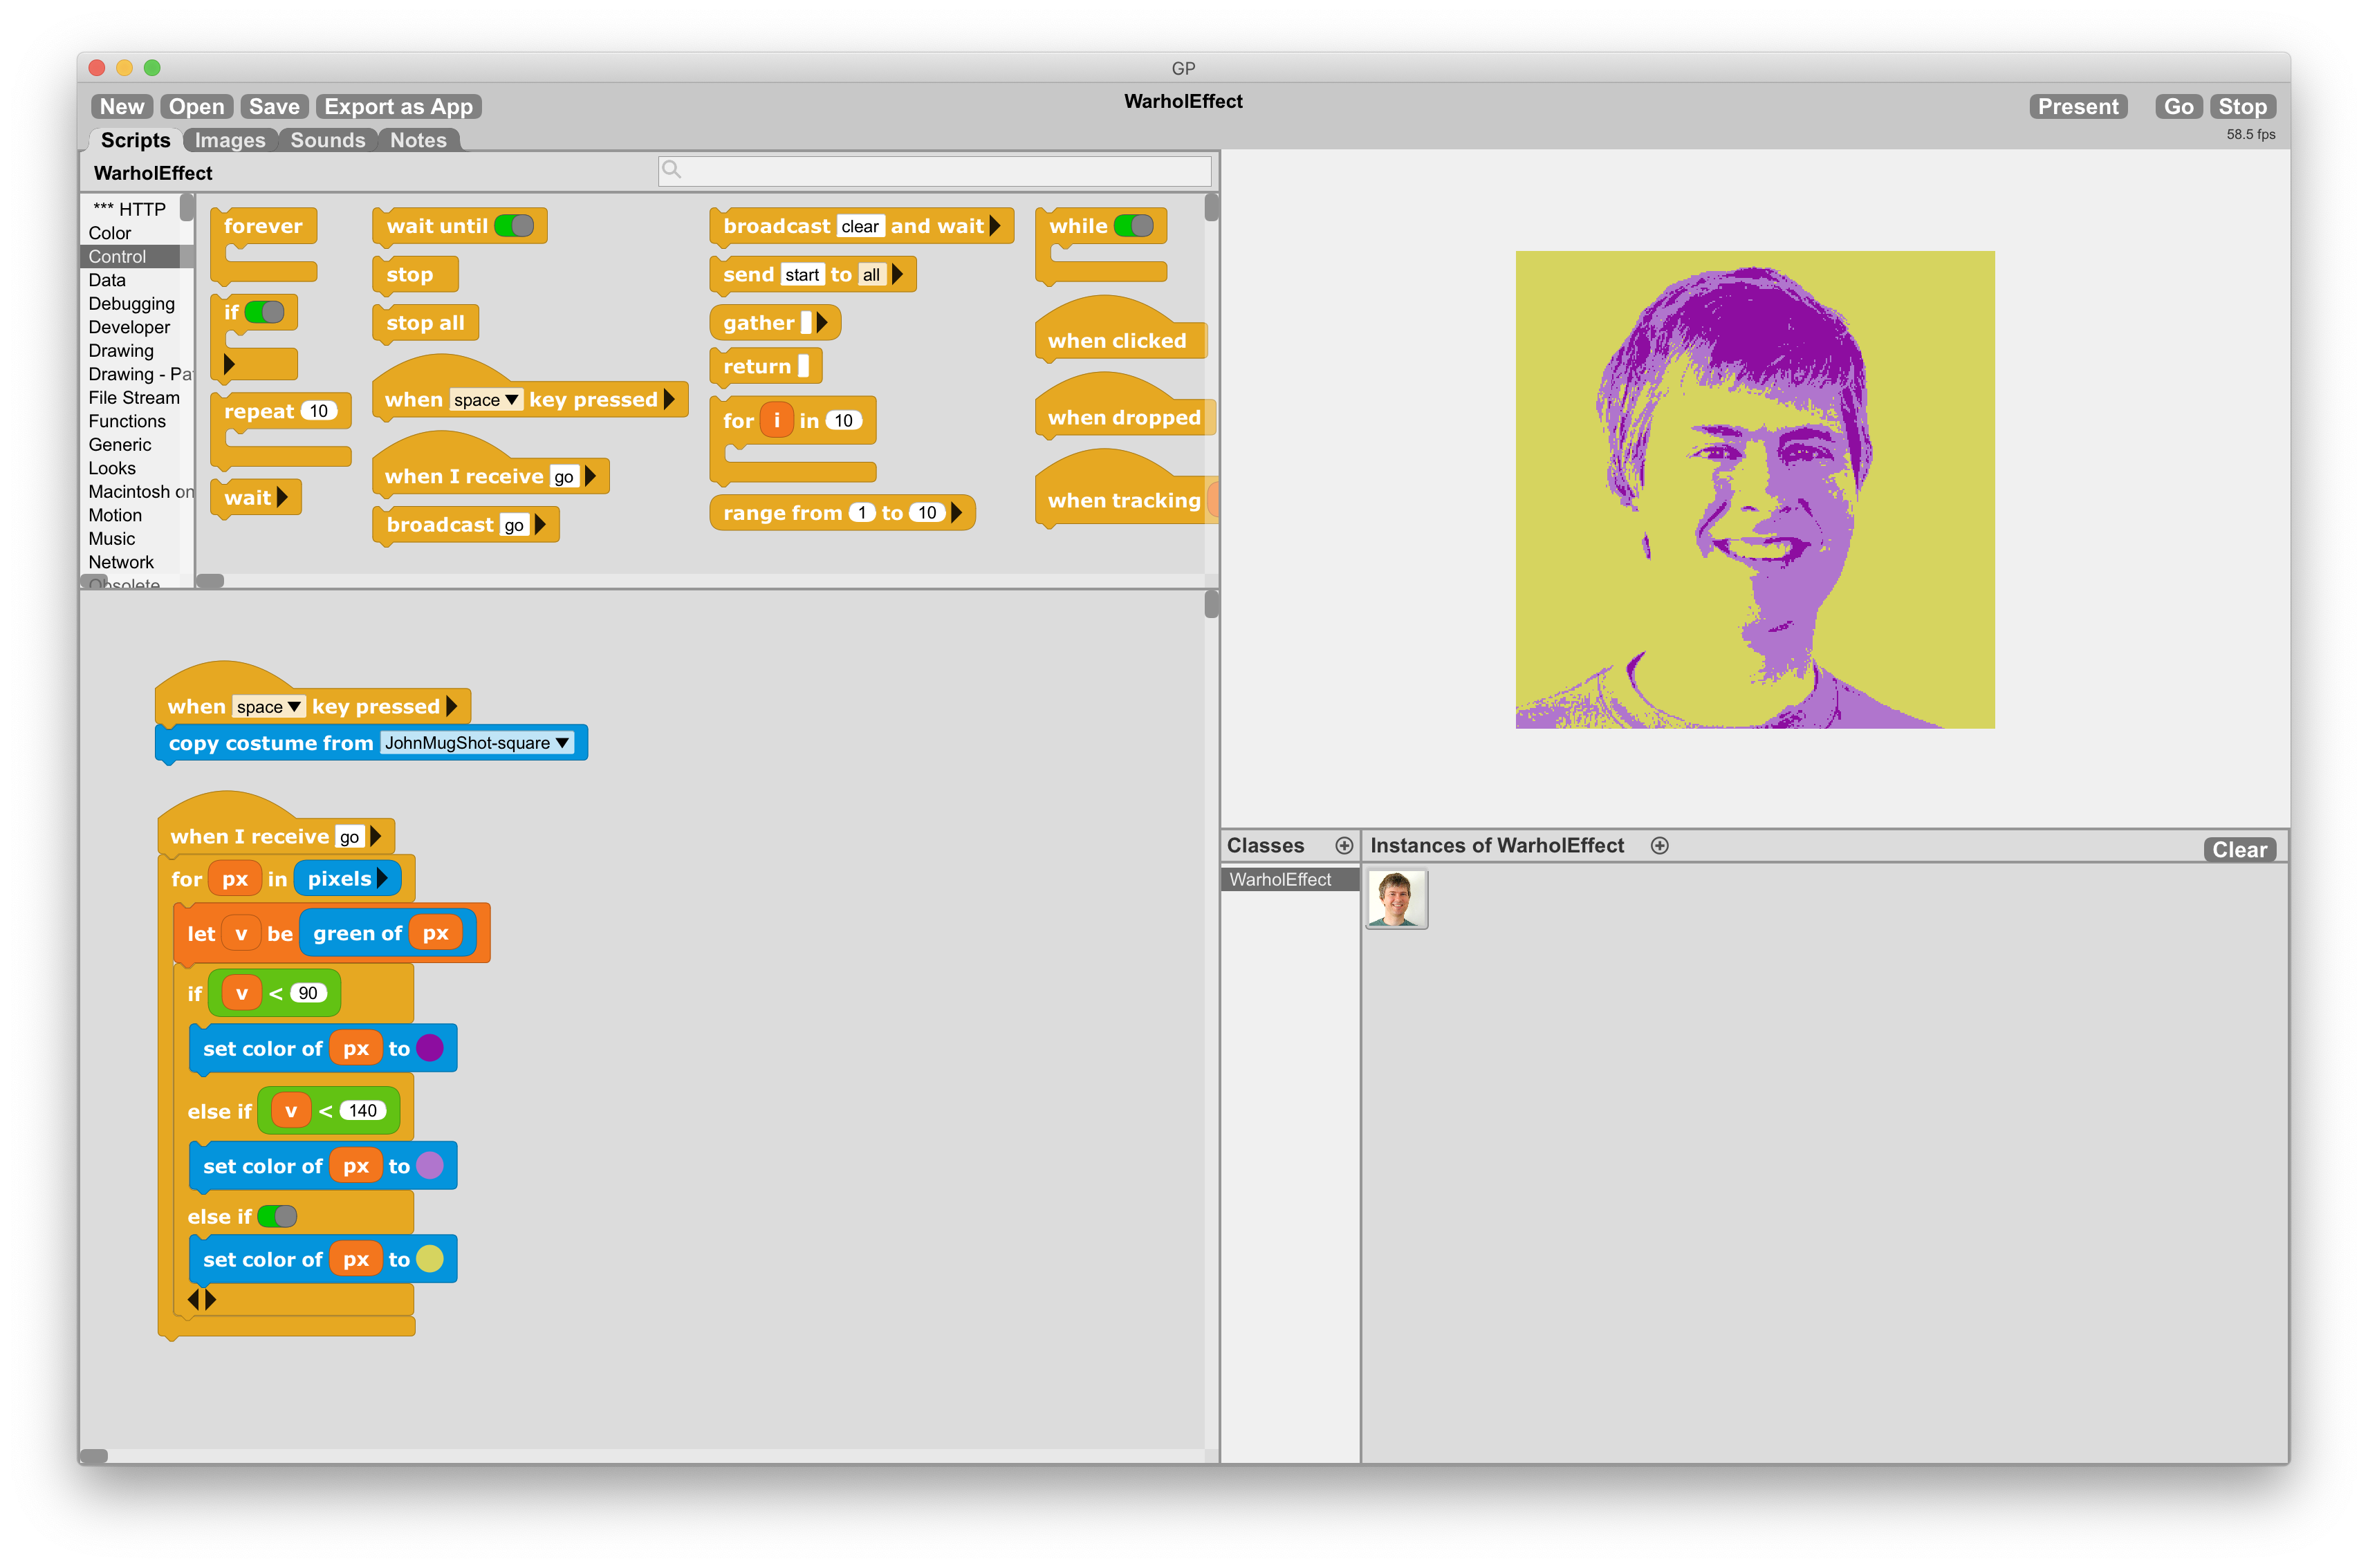Expand arrow on the 'pixels' reporter
Screen dimensions: 2368x1568
click(x=382, y=879)
